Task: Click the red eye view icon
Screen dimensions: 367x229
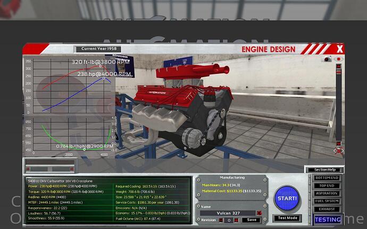Action: tap(339, 59)
